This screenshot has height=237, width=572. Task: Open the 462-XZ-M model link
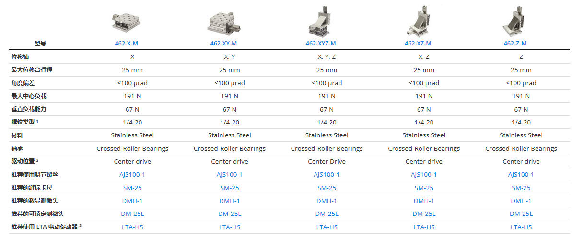(418, 43)
